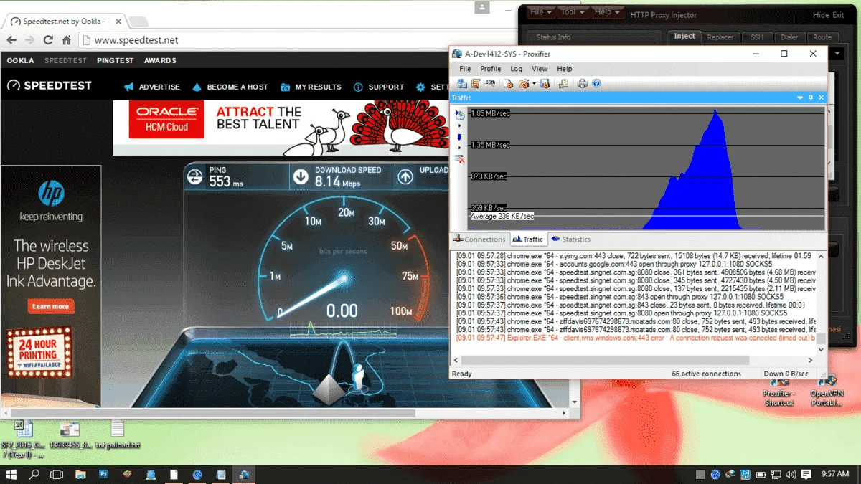861x484 pixels.
Task: Close the Speedtest.net Chrome tab
Action: (118, 22)
